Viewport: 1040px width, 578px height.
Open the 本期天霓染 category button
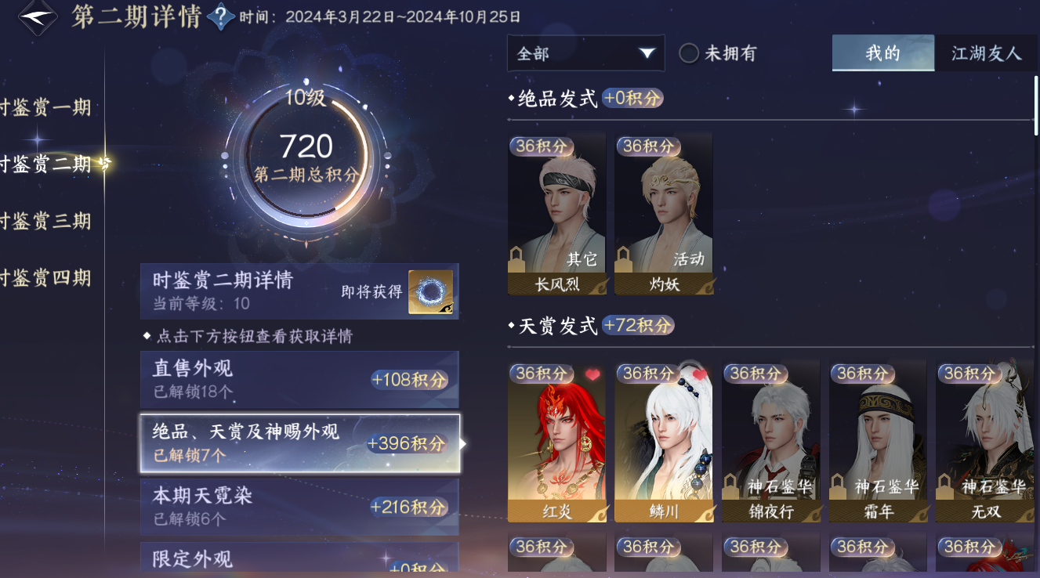299,507
